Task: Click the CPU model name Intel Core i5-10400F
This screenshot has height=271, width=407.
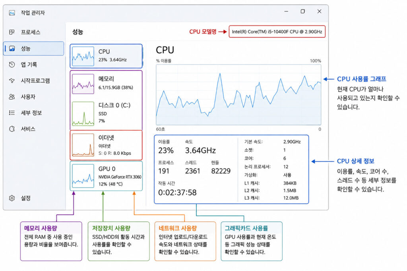Action: pos(277,32)
